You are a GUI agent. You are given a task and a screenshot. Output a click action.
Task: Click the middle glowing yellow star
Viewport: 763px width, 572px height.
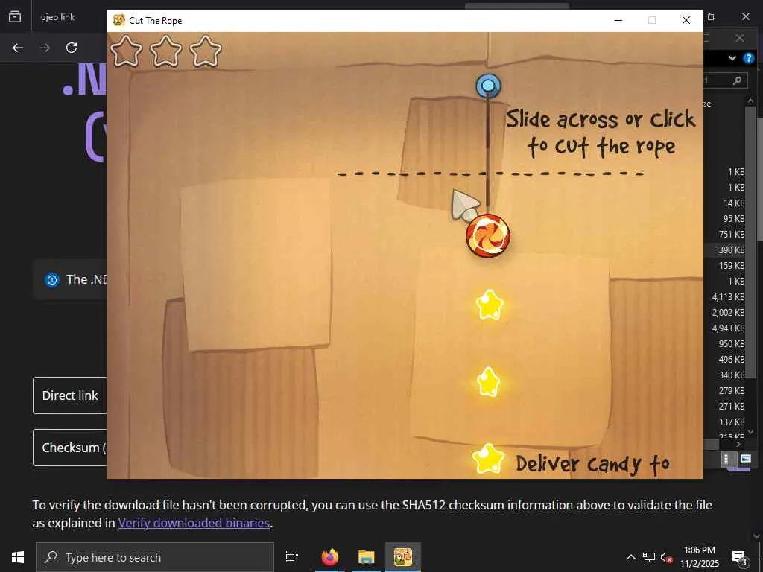488,382
